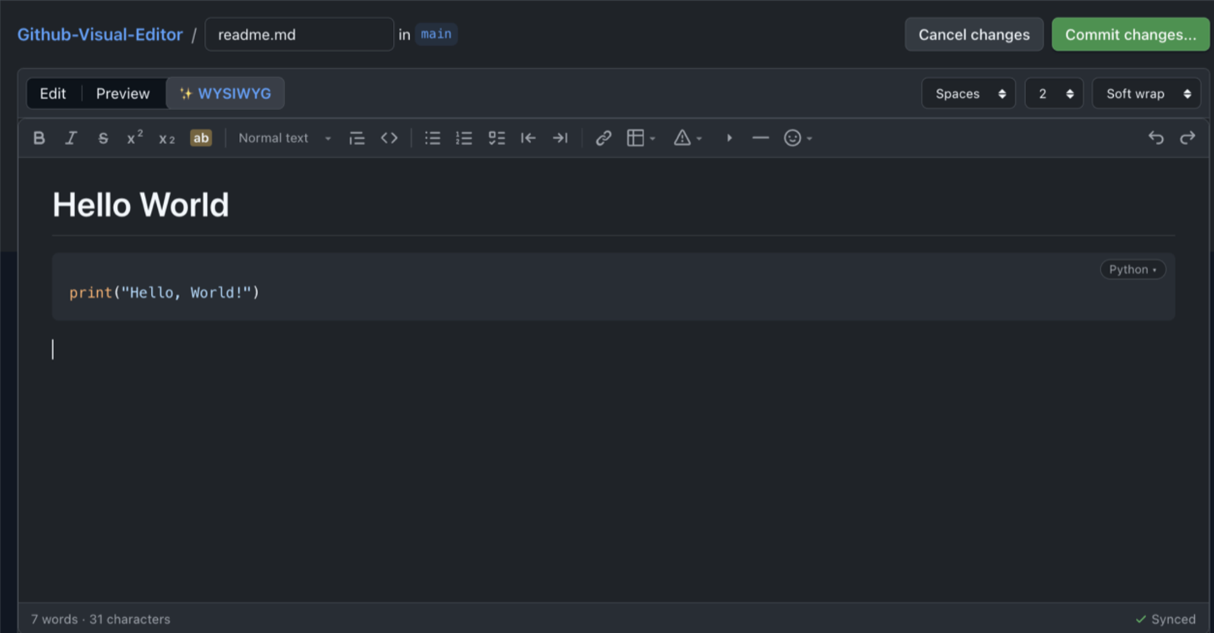Open the Spaces indent mode dropdown
The image size is (1214, 633).
click(x=969, y=93)
